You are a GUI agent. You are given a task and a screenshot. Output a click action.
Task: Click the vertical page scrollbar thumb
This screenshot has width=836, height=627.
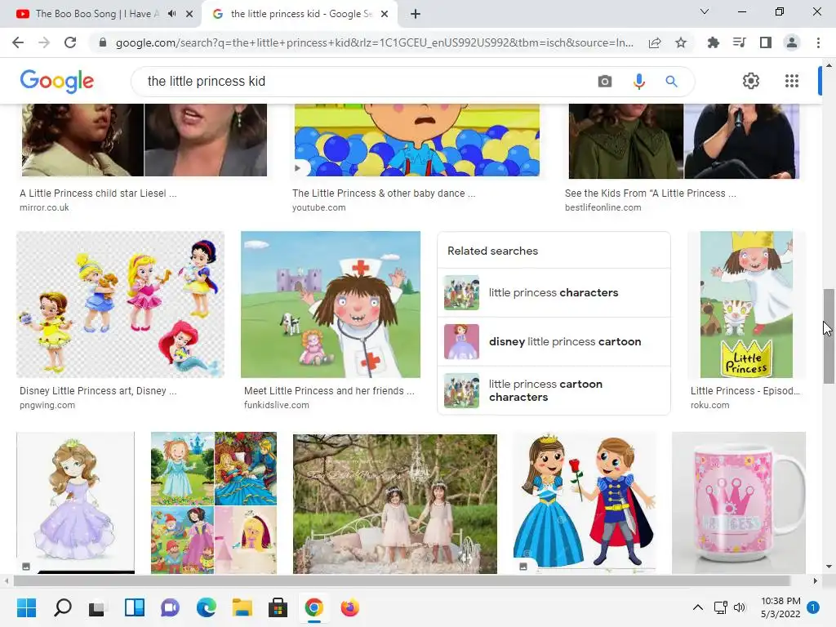[x=829, y=336]
